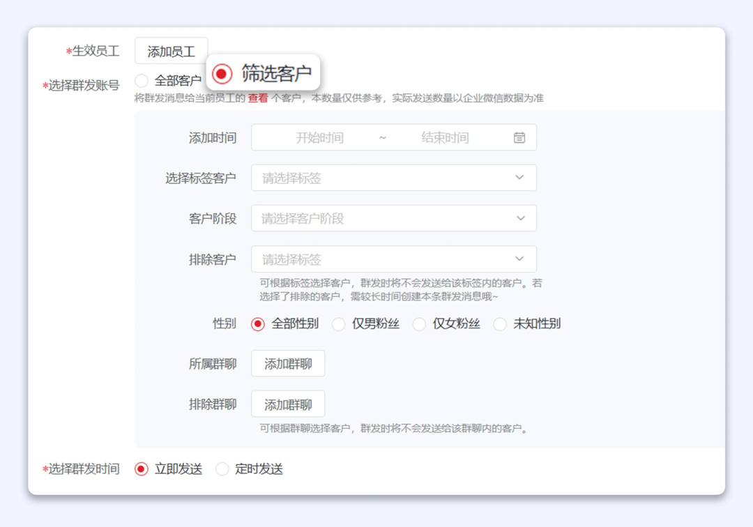Screen dimensions: 753x527
Task: Select the 全部客户 radio option
Action: tap(142, 80)
